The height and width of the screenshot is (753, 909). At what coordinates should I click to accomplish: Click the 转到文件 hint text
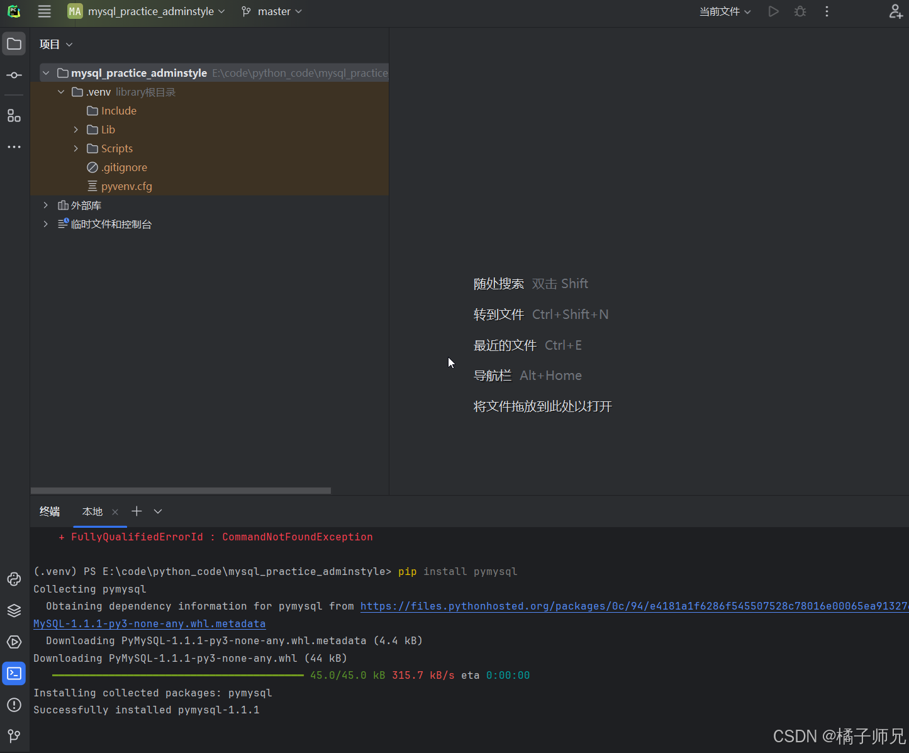[x=499, y=315]
